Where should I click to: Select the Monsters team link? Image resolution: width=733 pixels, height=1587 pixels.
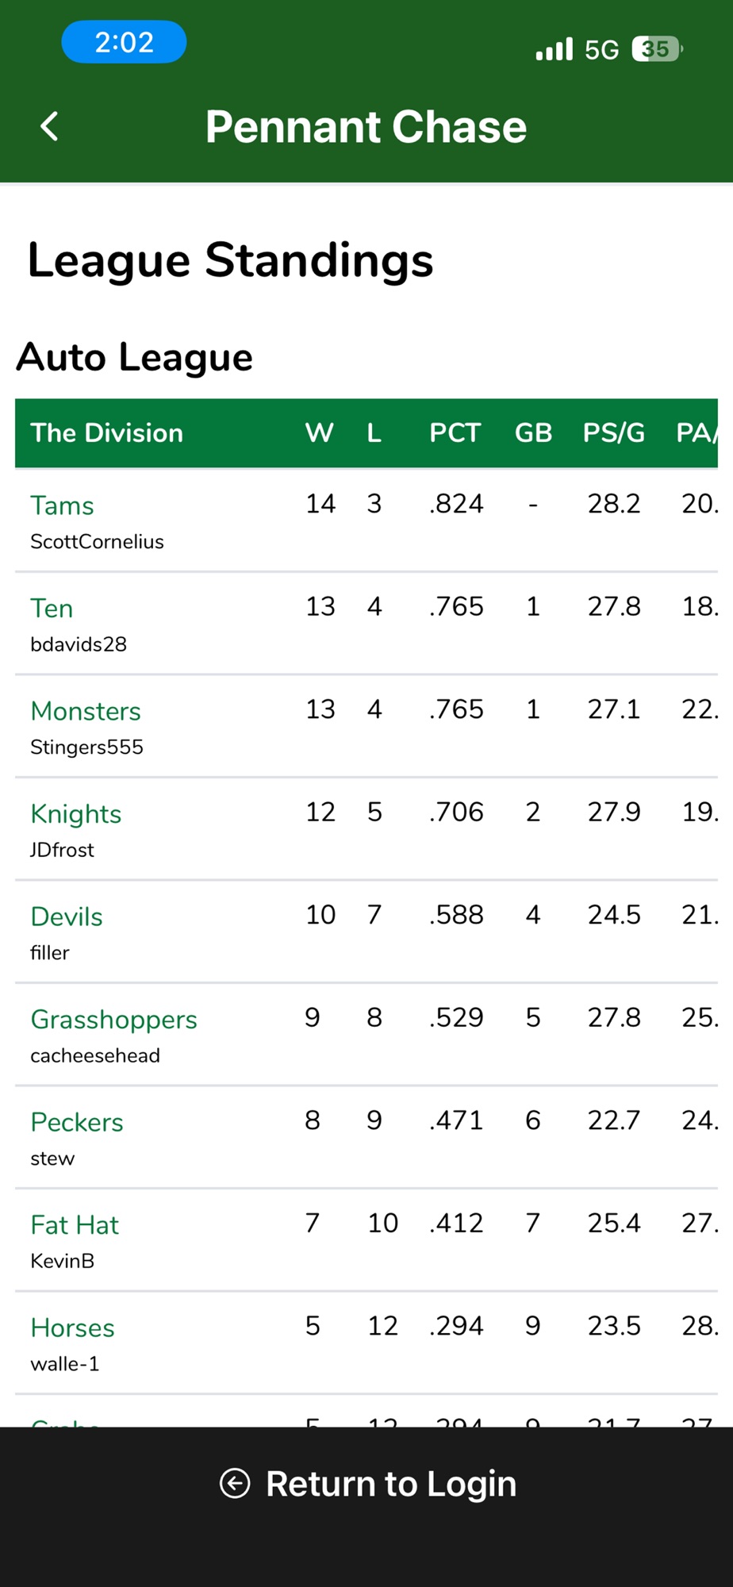point(86,711)
